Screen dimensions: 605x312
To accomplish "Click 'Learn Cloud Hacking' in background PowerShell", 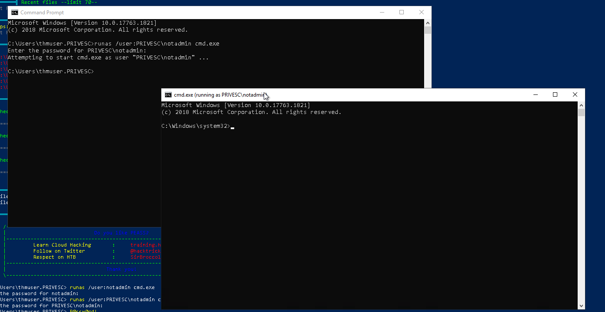I will [x=62, y=245].
